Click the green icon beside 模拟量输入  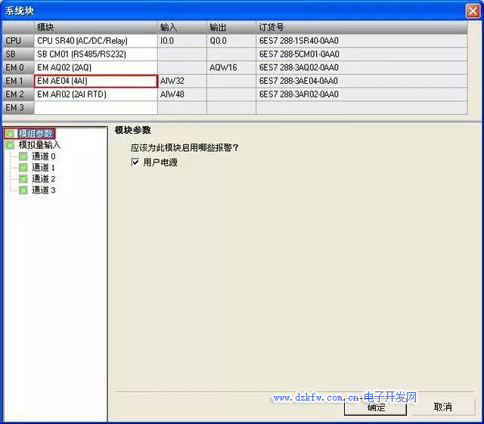pyautogui.click(x=10, y=145)
